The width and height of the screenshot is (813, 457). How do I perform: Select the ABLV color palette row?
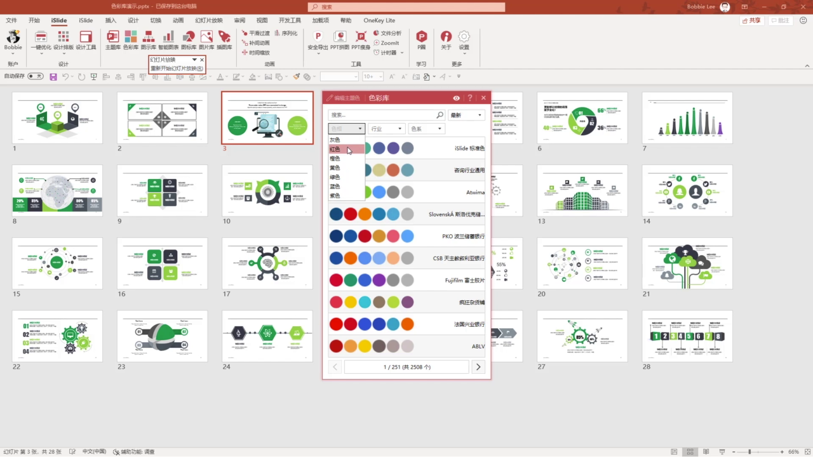406,347
